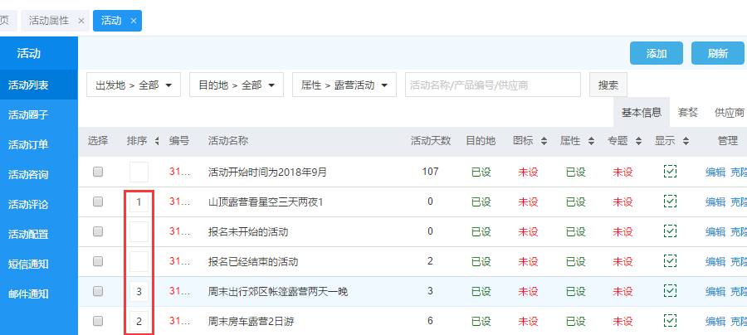Open 活动订单 in the sidebar
This screenshot has height=335, width=747.
coord(28,145)
